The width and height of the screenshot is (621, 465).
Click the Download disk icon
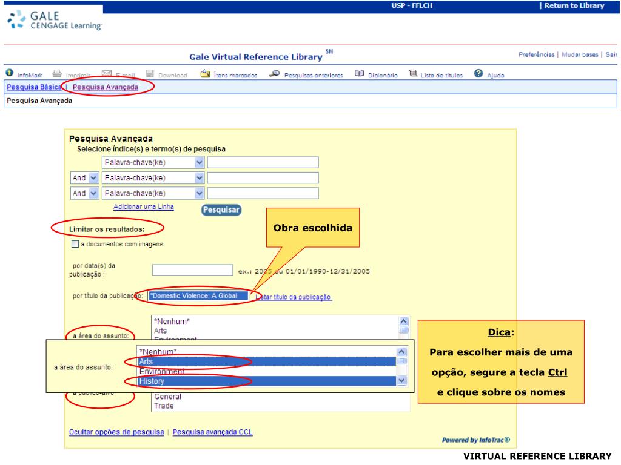click(x=149, y=73)
